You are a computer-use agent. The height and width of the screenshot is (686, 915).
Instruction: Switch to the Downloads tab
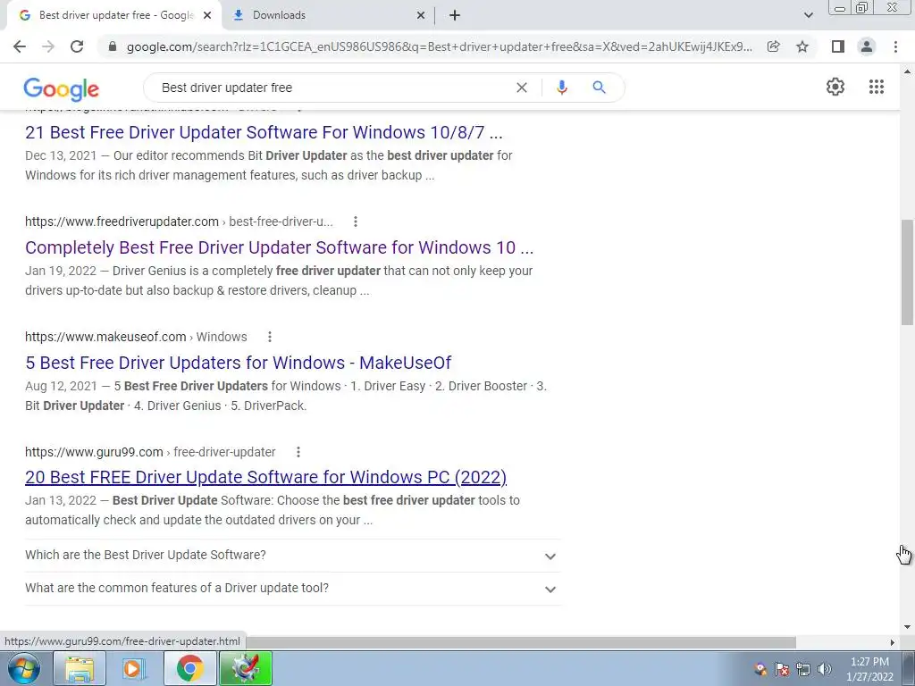[x=328, y=15]
